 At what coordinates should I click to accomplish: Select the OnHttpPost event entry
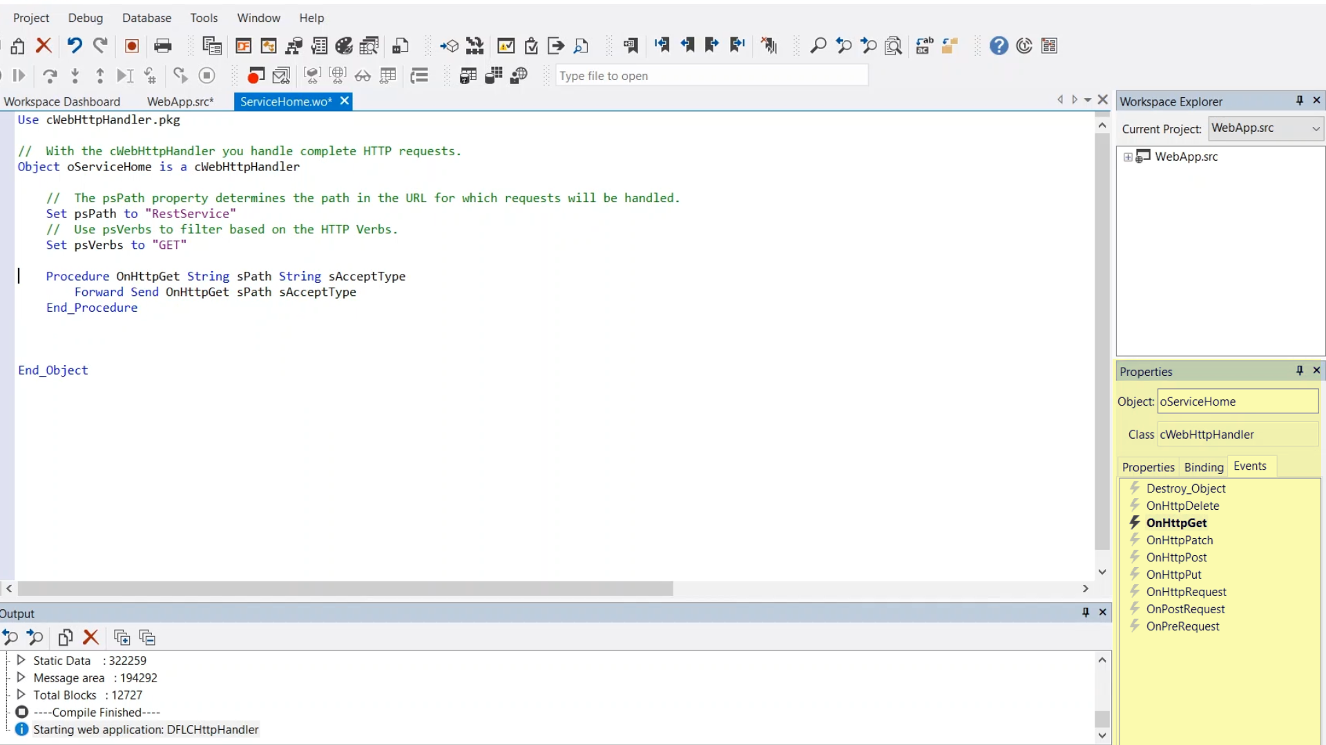tap(1176, 557)
